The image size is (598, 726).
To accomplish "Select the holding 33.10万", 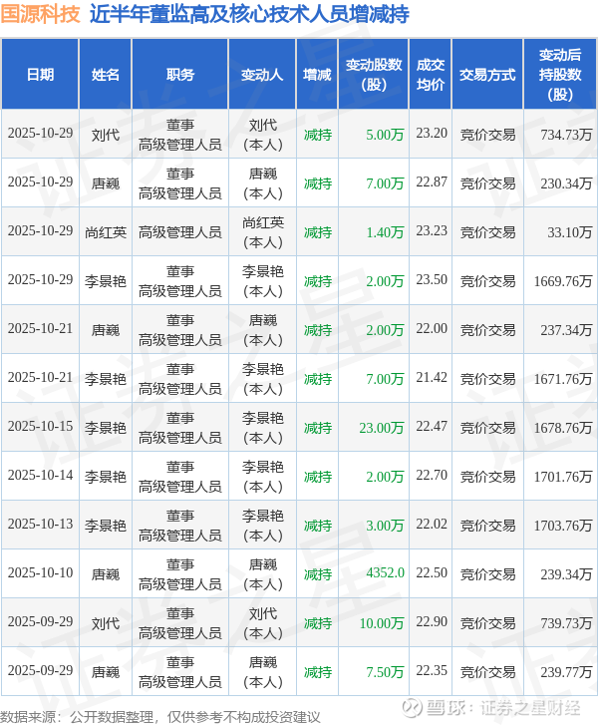I will (x=570, y=232).
